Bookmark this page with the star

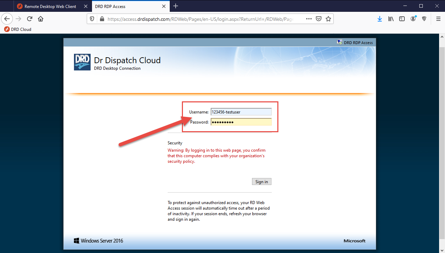328,19
